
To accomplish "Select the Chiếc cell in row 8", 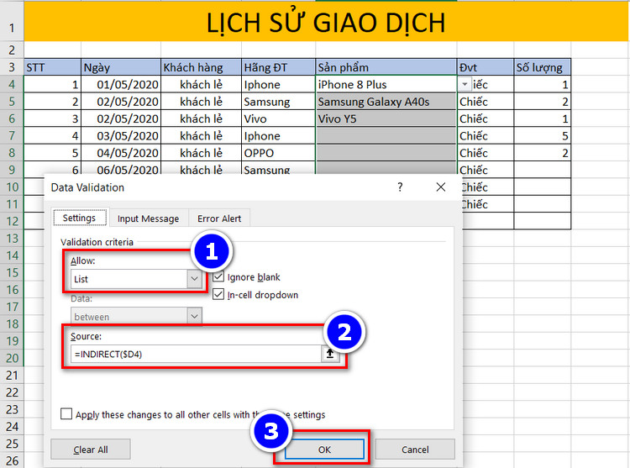I will [x=486, y=153].
